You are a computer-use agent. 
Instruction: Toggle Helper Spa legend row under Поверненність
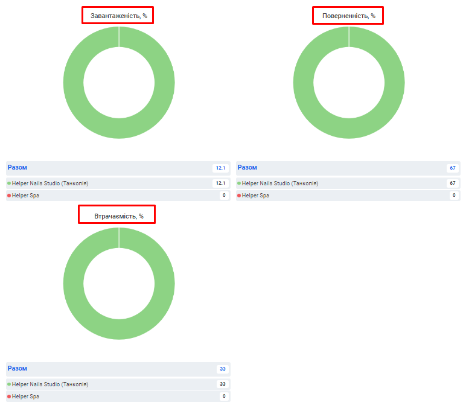coord(257,196)
